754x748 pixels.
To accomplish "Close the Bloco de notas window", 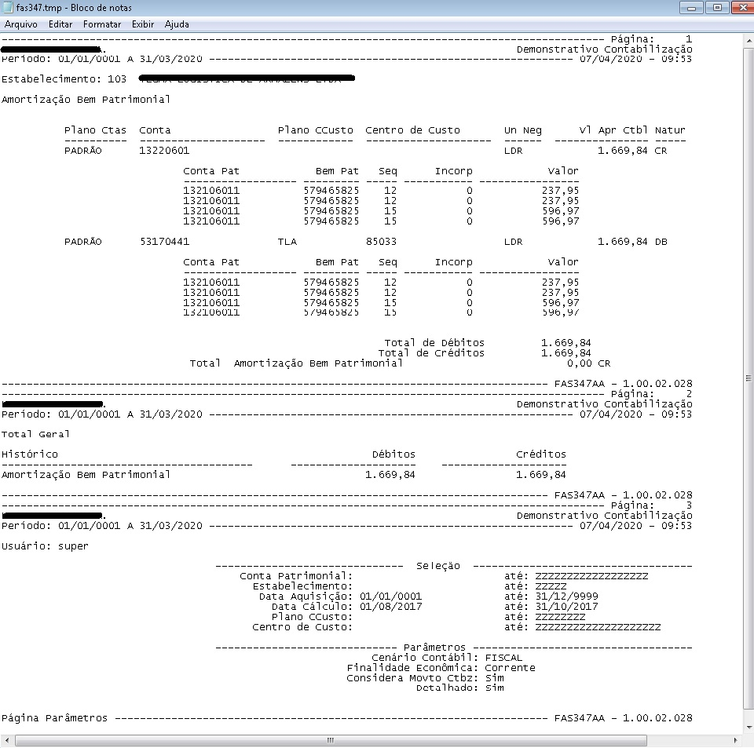I will point(742,8).
